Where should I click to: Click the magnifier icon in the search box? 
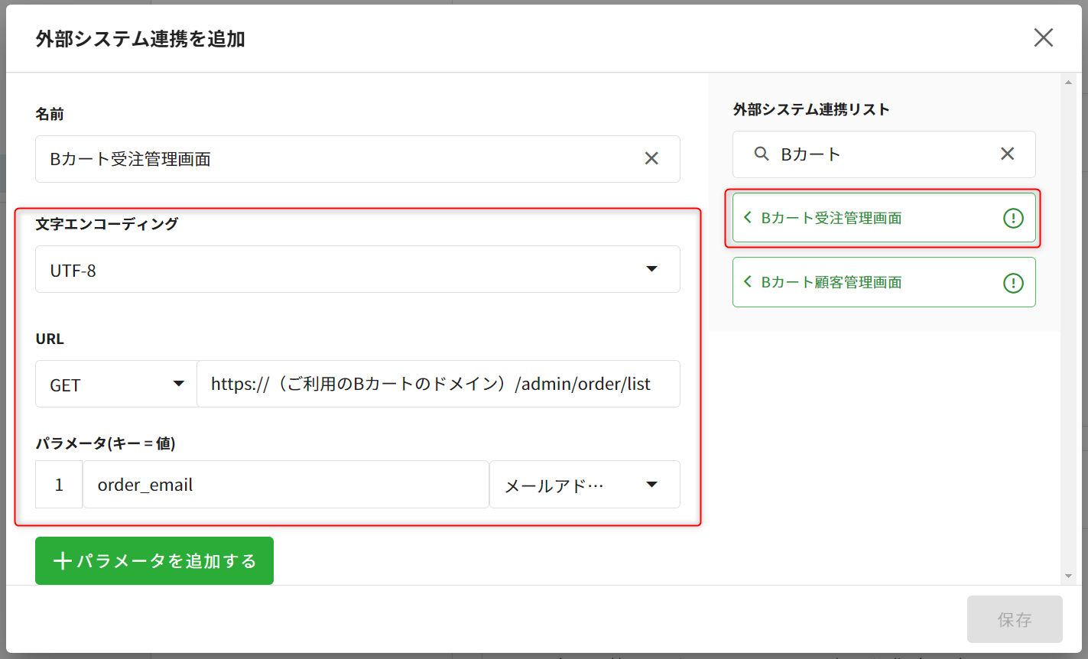tap(761, 154)
